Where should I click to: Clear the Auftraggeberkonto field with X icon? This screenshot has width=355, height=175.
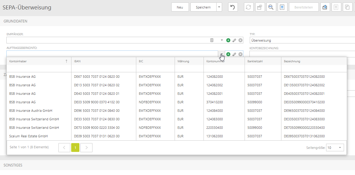pyautogui.click(x=240, y=54)
